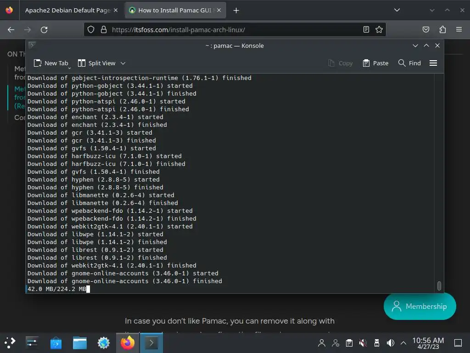Image resolution: width=470 pixels, height=353 pixels.
Task: Open the Firefox extensions puzzle icon
Action: (442, 29)
